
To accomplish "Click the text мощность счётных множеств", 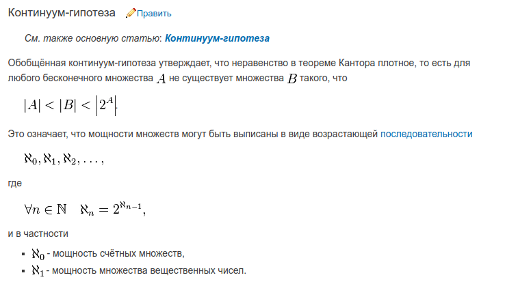I will 118,254.
